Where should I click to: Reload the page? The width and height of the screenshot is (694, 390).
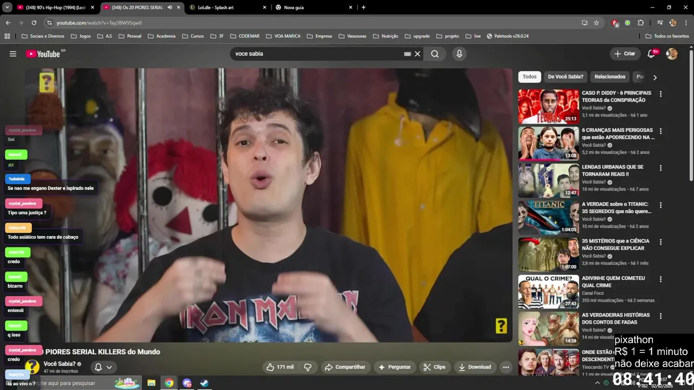(34, 23)
